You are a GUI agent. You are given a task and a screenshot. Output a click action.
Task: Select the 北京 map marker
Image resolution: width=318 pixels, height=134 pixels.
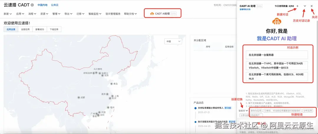click(x=102, y=75)
